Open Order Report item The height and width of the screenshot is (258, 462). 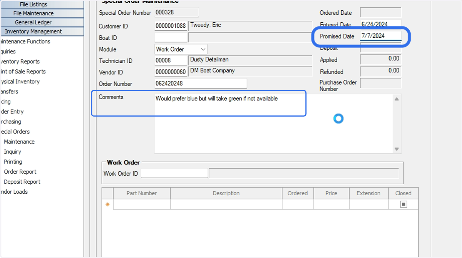[20, 172]
